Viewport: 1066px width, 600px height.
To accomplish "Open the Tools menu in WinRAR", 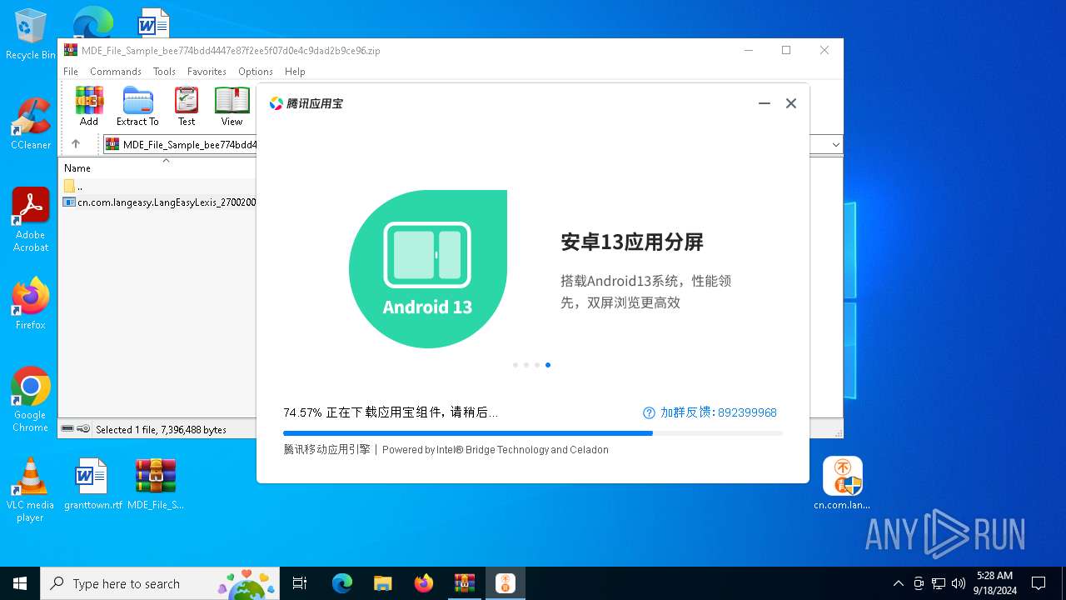I will point(164,72).
